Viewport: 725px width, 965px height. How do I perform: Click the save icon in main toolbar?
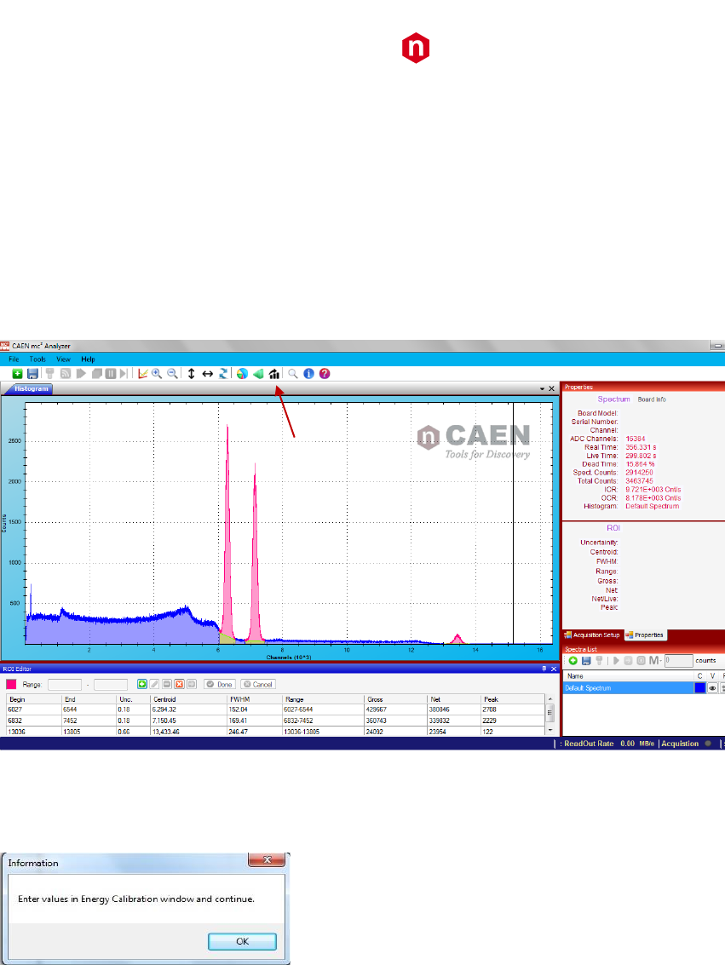(33, 374)
